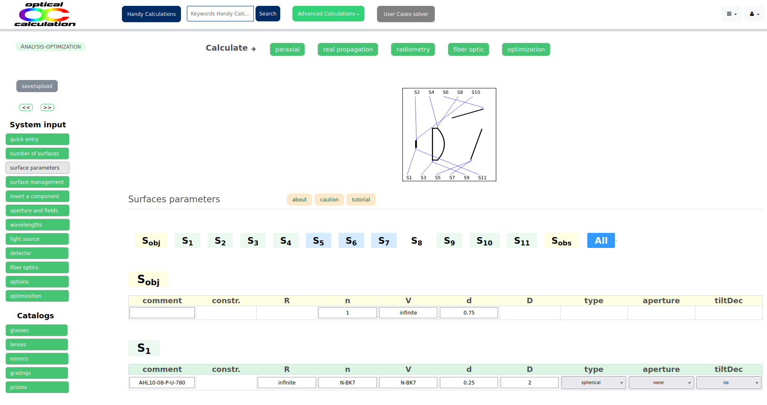Select the S8 surface tab
Screen dimensions: 767x405
coord(416,241)
